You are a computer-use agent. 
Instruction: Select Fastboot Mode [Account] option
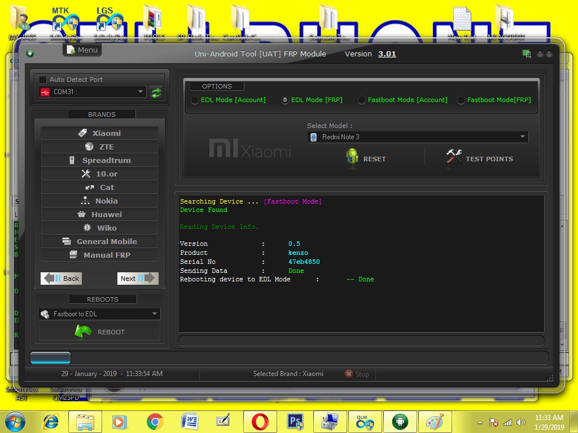[x=402, y=100]
